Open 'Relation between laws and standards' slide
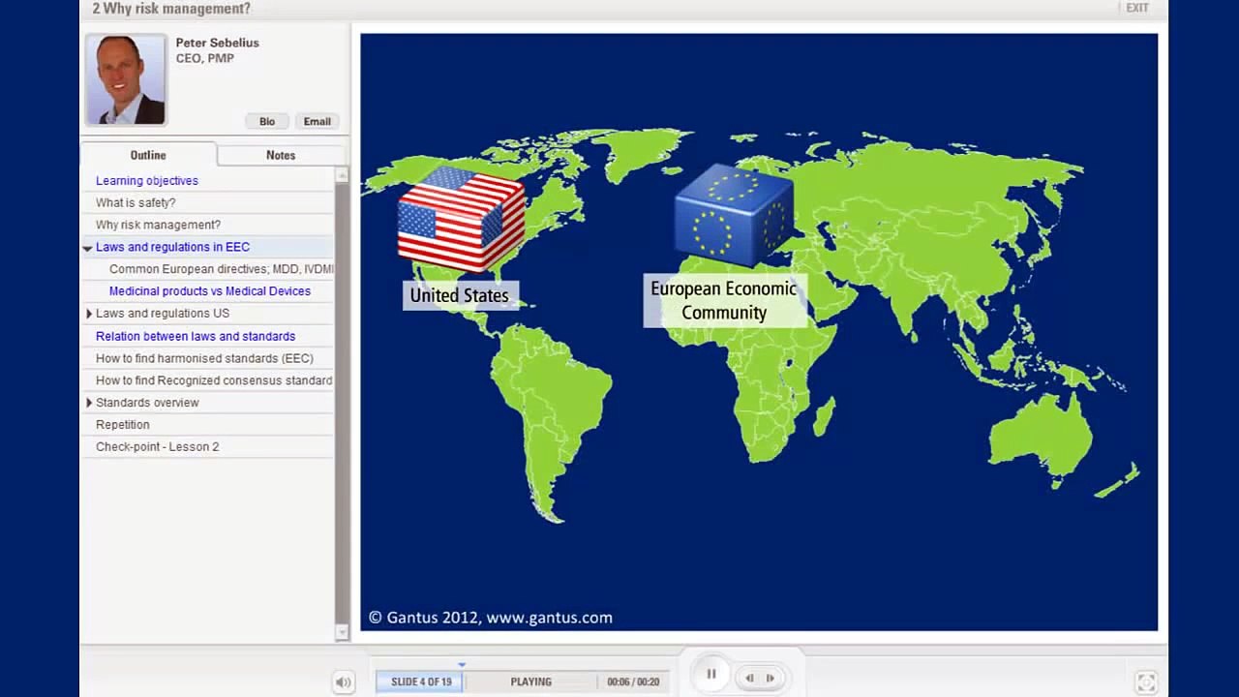 click(196, 337)
